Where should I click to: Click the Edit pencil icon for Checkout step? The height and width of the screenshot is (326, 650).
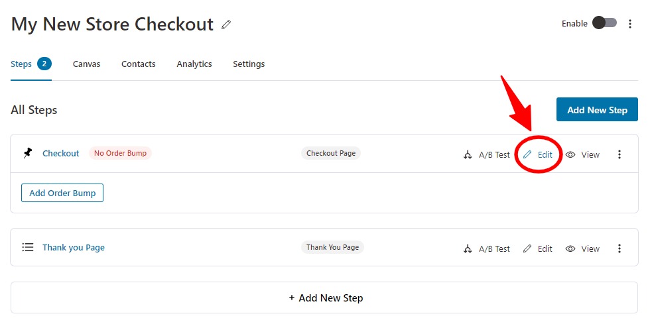coord(527,154)
